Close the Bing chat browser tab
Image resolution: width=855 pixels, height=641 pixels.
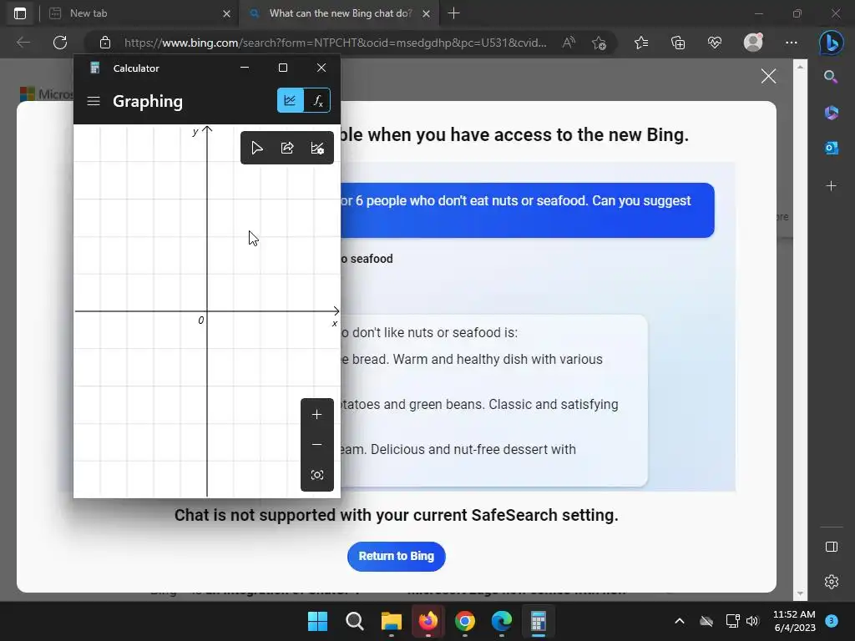tap(427, 13)
